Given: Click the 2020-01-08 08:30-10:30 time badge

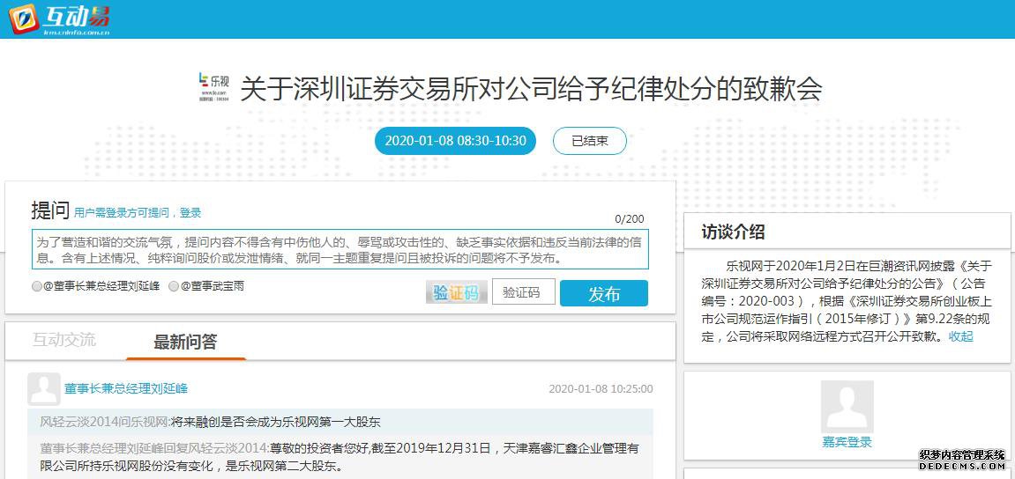Looking at the screenshot, I should click(455, 141).
